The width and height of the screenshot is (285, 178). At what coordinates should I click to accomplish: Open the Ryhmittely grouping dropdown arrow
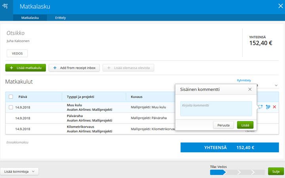pyautogui.click(x=276, y=85)
